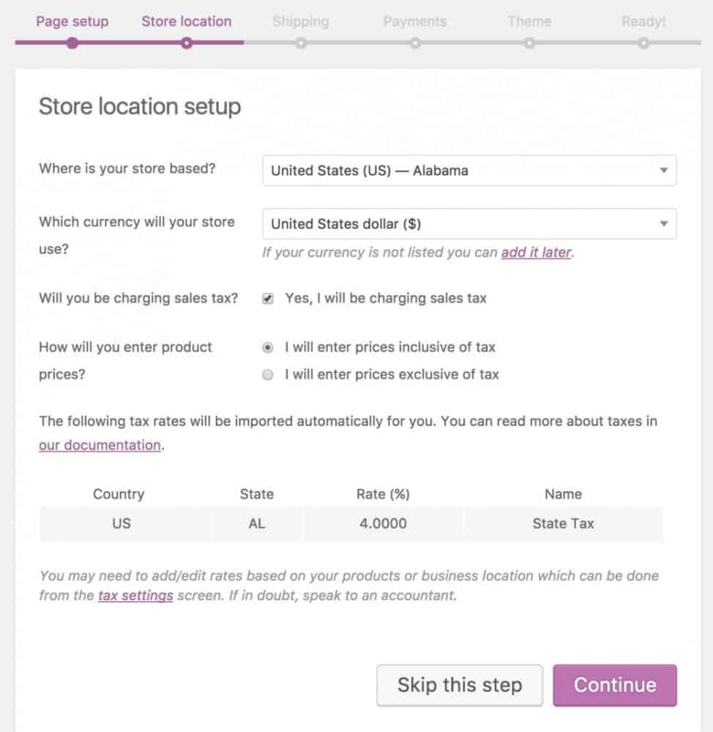Click the Ready! step dot
The width and height of the screenshot is (713, 732).
[643, 43]
